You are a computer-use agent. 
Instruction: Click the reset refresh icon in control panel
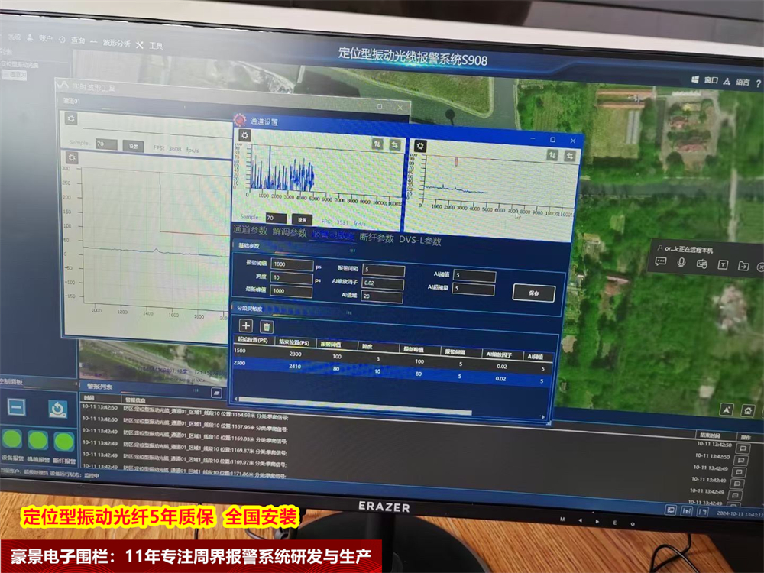click(57, 409)
